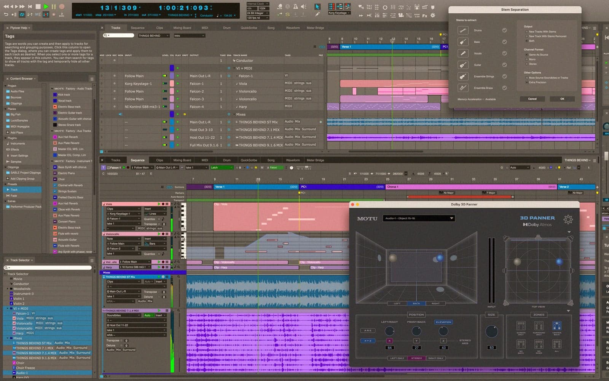Screen dimensions: 609x381
Task: Switch panner to A R E mode
Action: pos(368,330)
